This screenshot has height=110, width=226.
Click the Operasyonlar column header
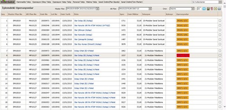[x=182, y=14]
